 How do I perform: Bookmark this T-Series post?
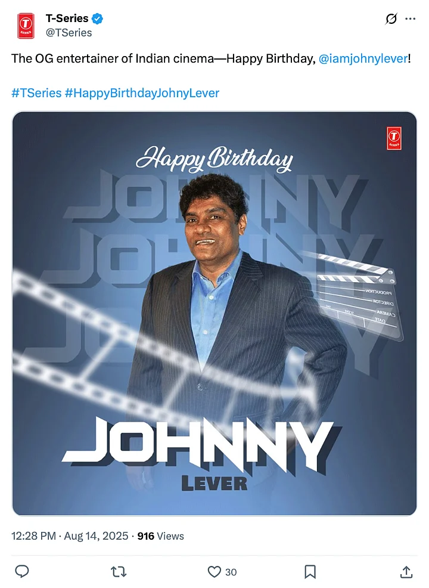(310, 571)
